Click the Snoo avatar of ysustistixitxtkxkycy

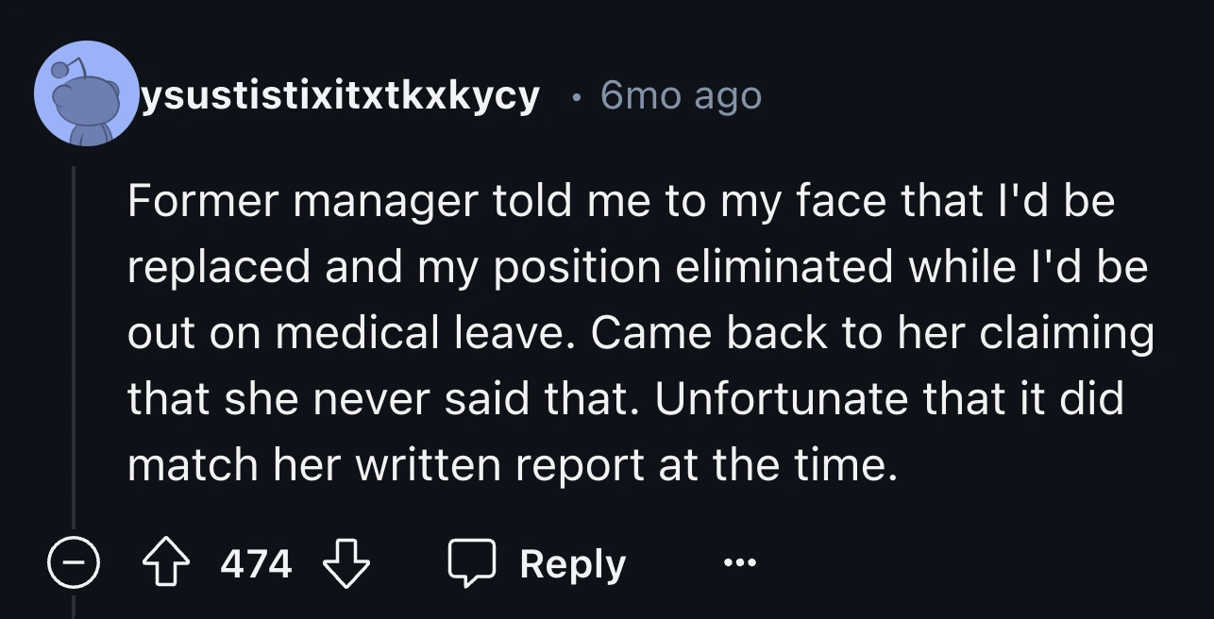coord(86,93)
